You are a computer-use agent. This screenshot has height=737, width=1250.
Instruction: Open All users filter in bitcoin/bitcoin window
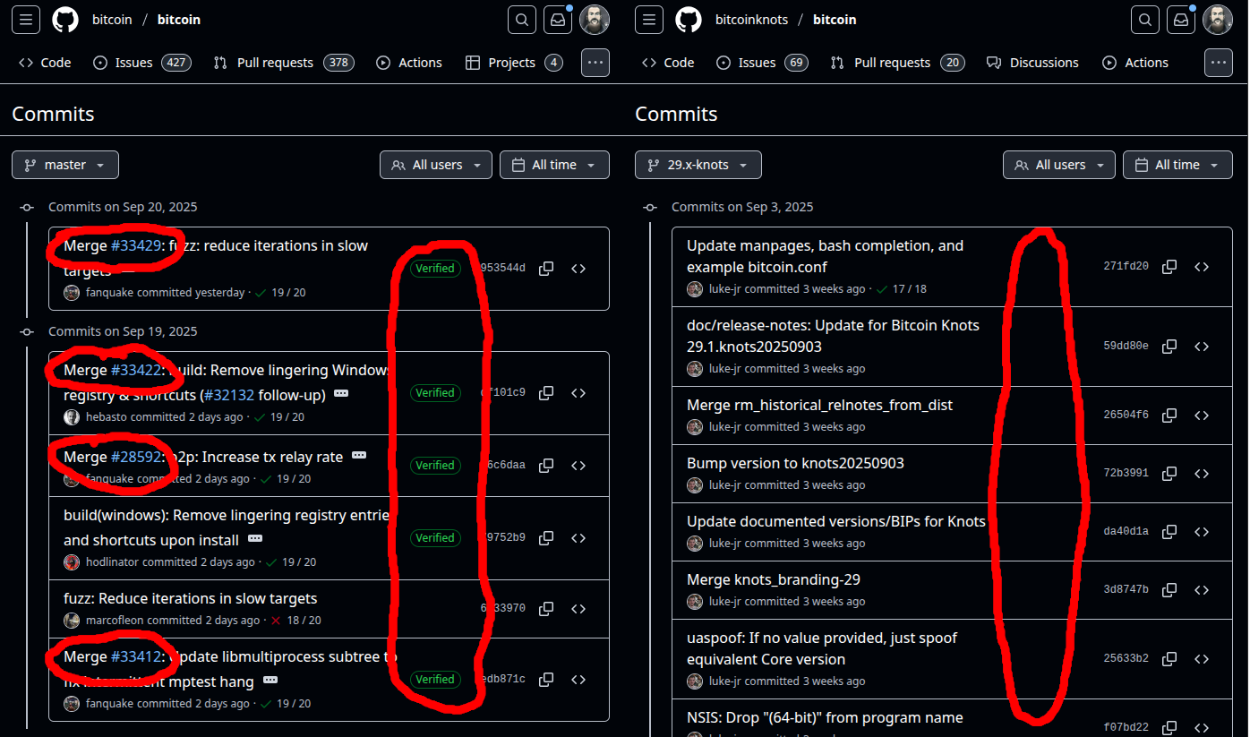(436, 165)
